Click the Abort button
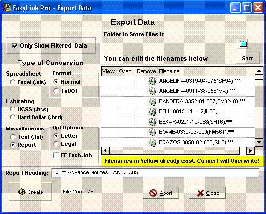Image resolution: width=266 pixels, height=214 pixels. click(161, 193)
